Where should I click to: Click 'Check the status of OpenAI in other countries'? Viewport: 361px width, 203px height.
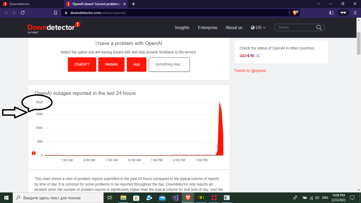277,48
